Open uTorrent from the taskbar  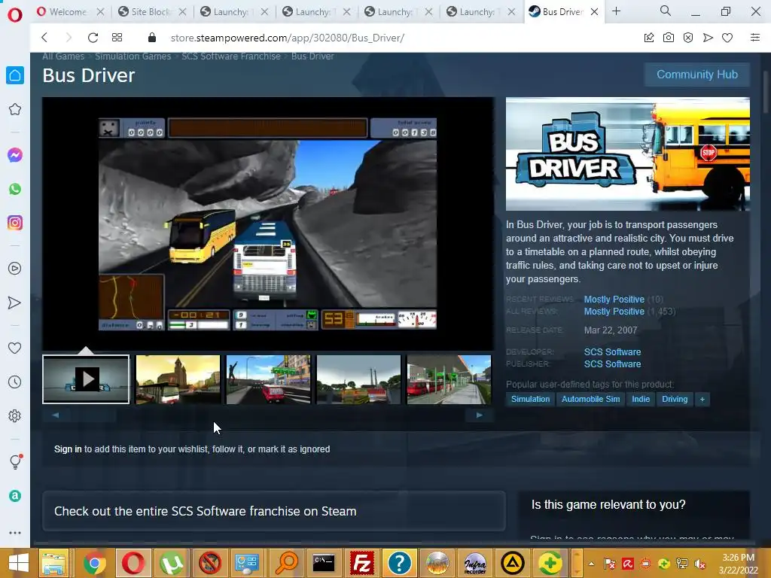[x=171, y=563]
